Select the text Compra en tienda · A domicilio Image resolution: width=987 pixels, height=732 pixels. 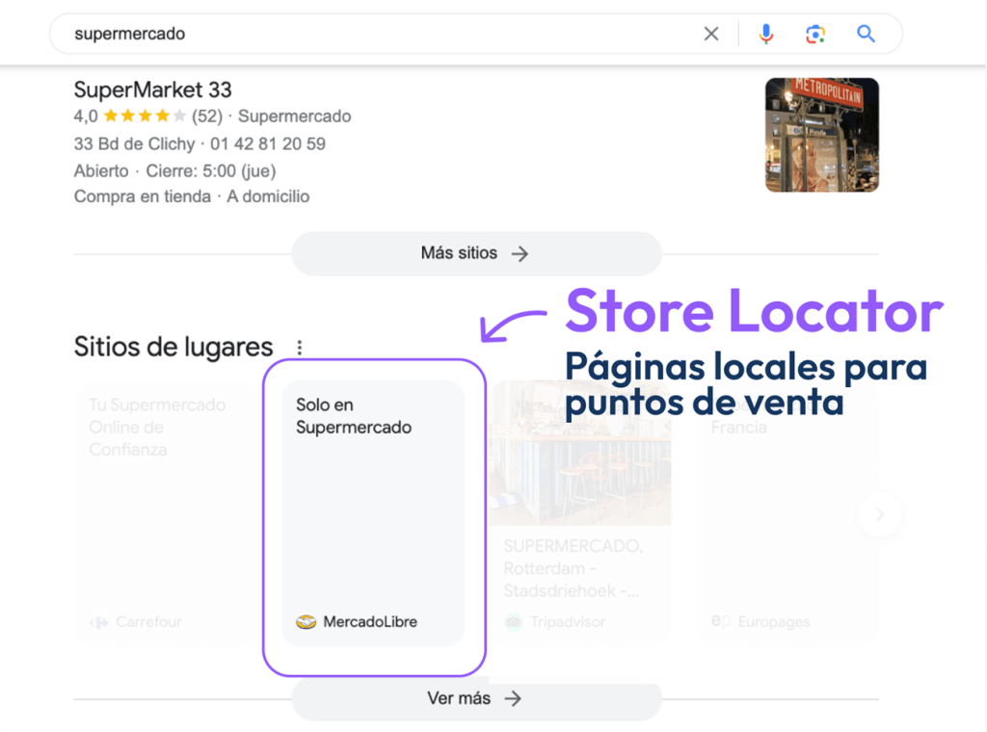[192, 196]
